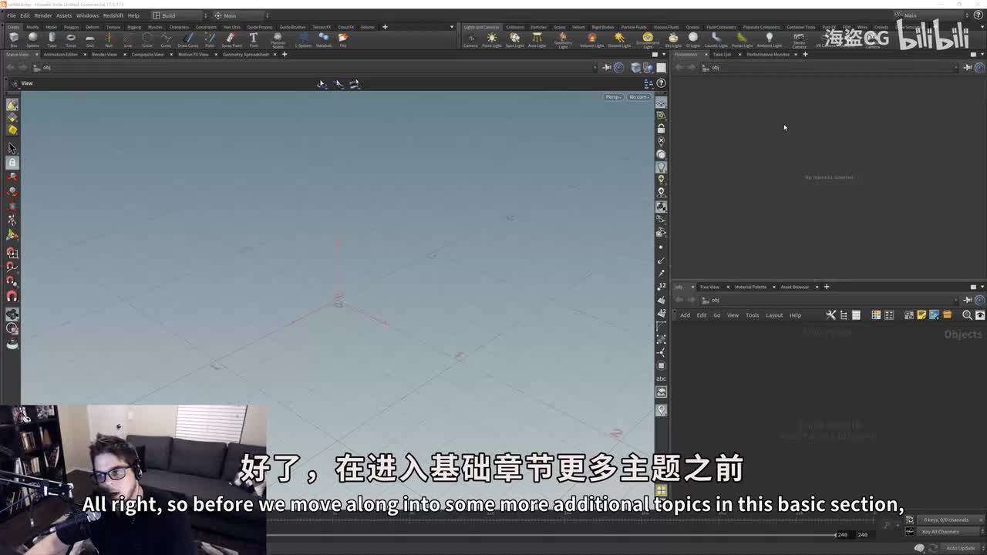
Task: Open the Persp viewport dropdown
Action: pos(613,97)
